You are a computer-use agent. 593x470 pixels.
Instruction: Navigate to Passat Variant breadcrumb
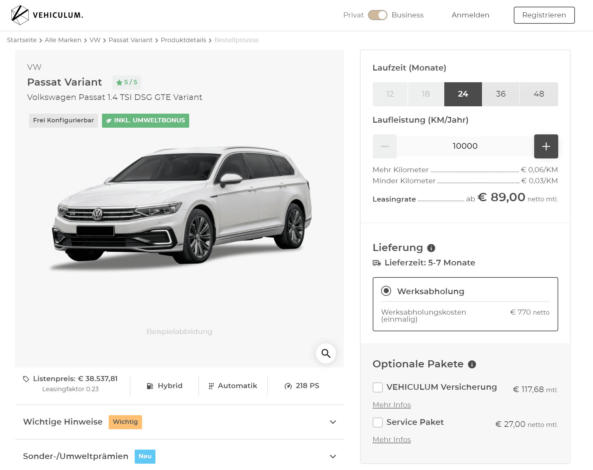tap(130, 40)
